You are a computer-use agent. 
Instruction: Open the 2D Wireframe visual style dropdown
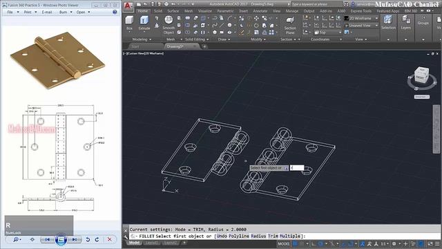361,19
